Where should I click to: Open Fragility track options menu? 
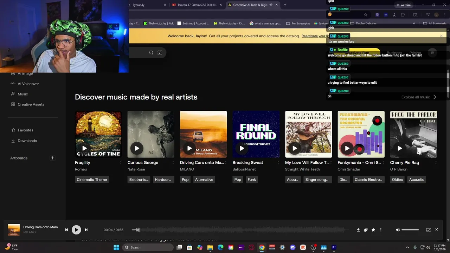coord(121,162)
